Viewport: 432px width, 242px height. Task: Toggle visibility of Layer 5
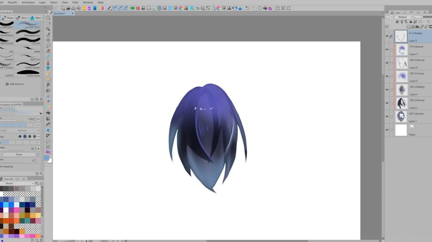387,76
